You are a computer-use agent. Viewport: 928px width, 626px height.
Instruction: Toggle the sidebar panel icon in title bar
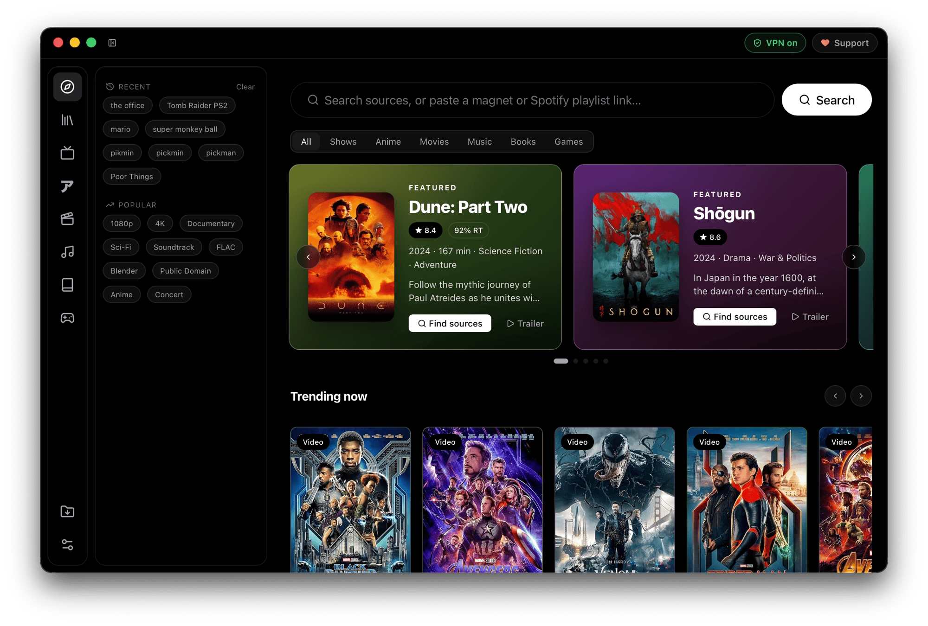112,43
